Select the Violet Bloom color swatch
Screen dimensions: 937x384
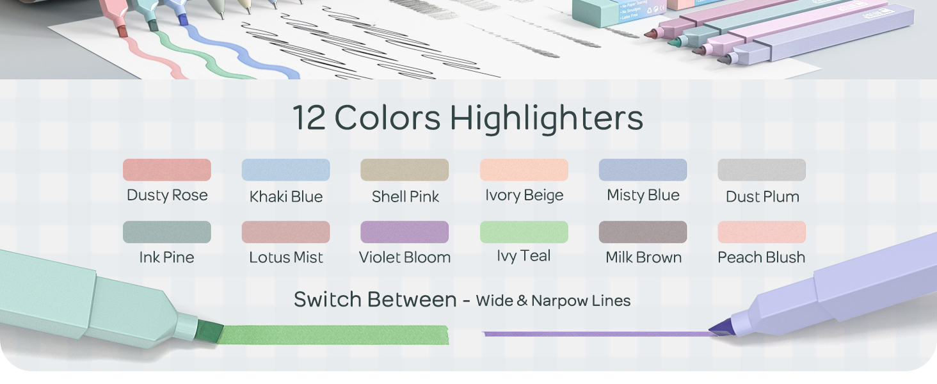(x=404, y=232)
